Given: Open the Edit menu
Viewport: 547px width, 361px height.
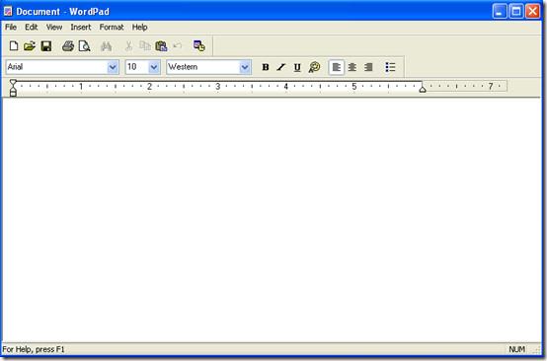Looking at the screenshot, I should tap(31, 28).
